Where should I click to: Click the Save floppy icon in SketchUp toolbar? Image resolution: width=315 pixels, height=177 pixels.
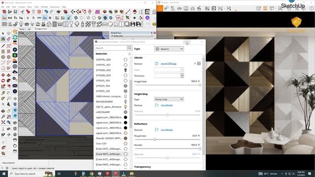(x=15, y=12)
